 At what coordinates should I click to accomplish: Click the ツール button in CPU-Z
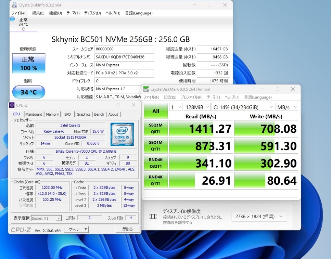tap(74, 229)
